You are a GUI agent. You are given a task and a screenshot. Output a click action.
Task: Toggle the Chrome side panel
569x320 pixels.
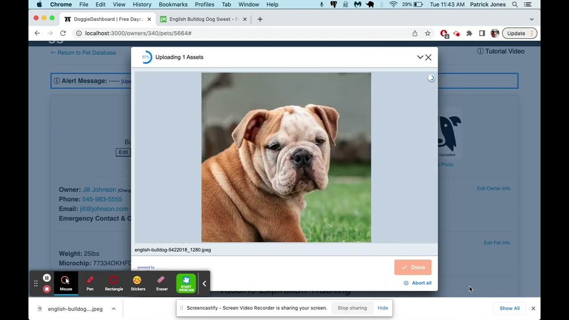482,33
